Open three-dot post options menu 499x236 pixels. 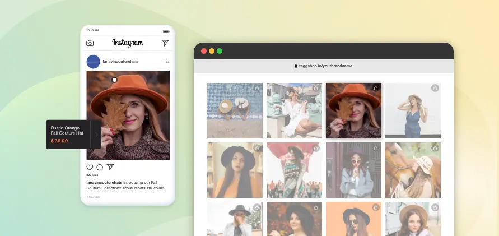point(166,61)
